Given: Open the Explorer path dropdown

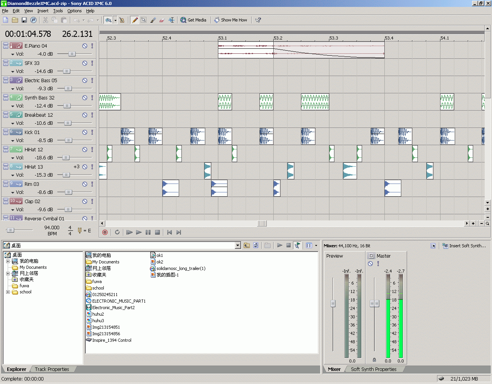Looking at the screenshot, I should (238, 245).
